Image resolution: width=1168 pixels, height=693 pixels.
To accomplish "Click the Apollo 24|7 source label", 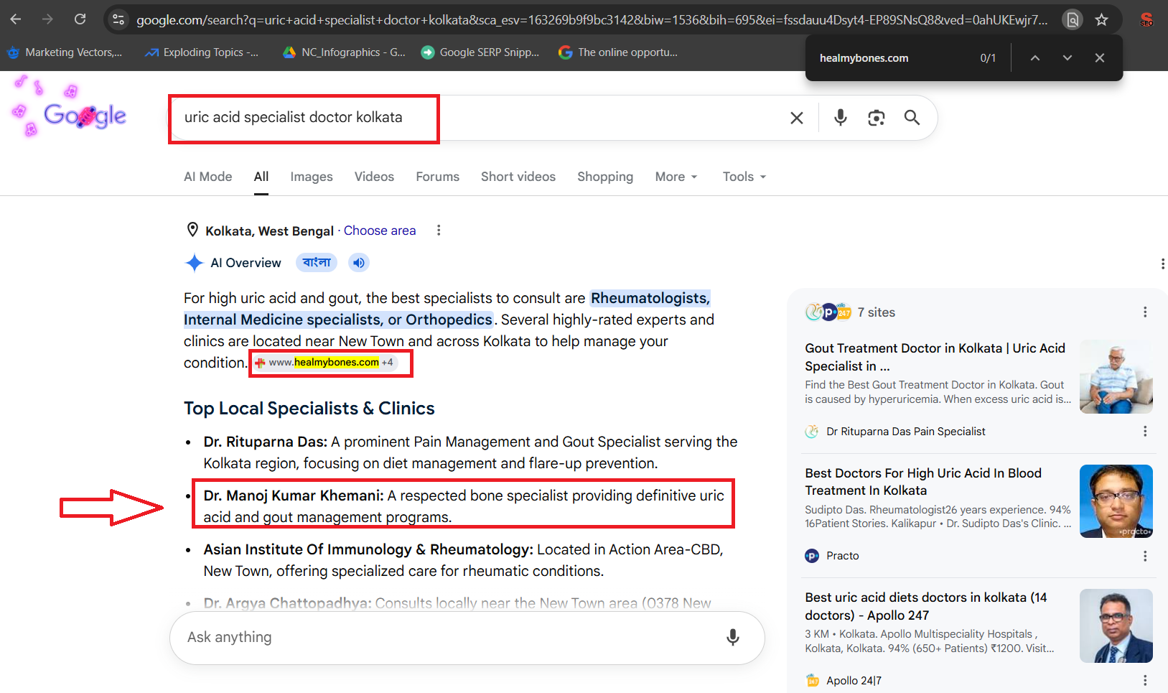I will point(854,681).
